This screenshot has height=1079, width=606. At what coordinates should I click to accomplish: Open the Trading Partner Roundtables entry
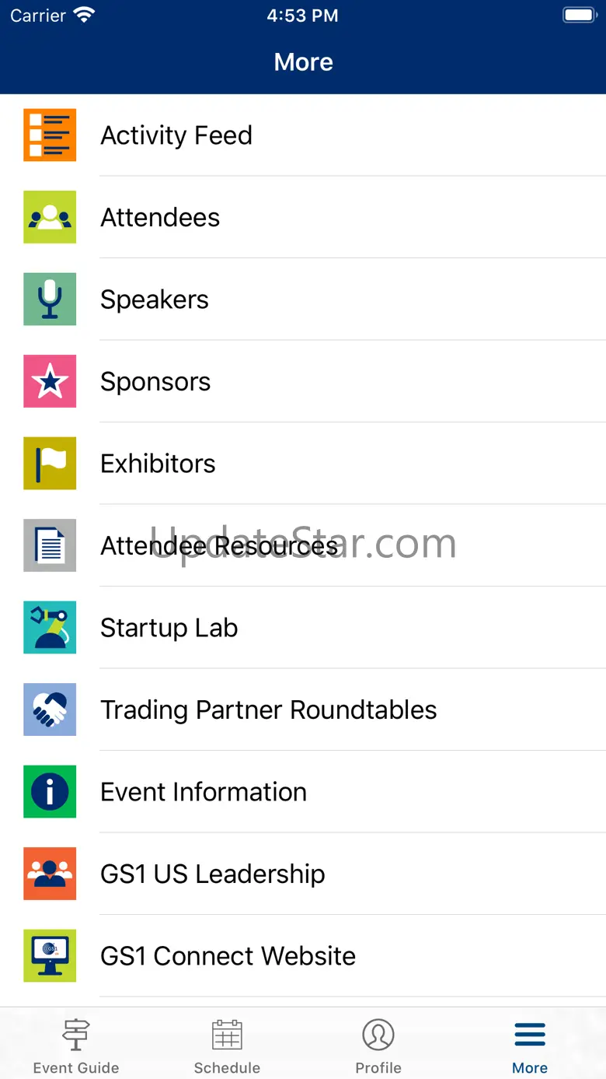[x=269, y=709]
